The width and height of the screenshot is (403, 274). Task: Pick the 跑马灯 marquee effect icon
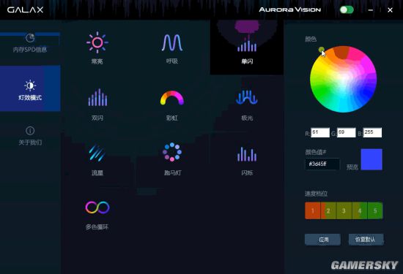pyautogui.click(x=172, y=152)
